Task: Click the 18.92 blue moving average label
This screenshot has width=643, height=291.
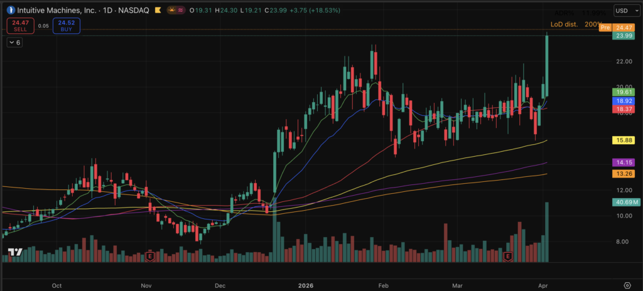Action: 624,100
